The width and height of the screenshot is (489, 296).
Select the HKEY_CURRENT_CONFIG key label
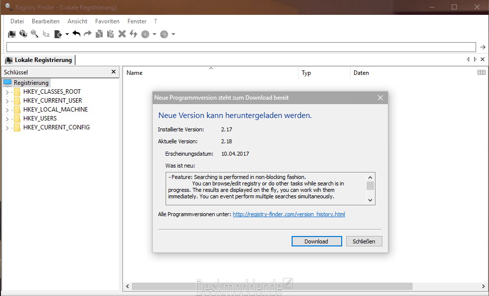pyautogui.click(x=57, y=127)
